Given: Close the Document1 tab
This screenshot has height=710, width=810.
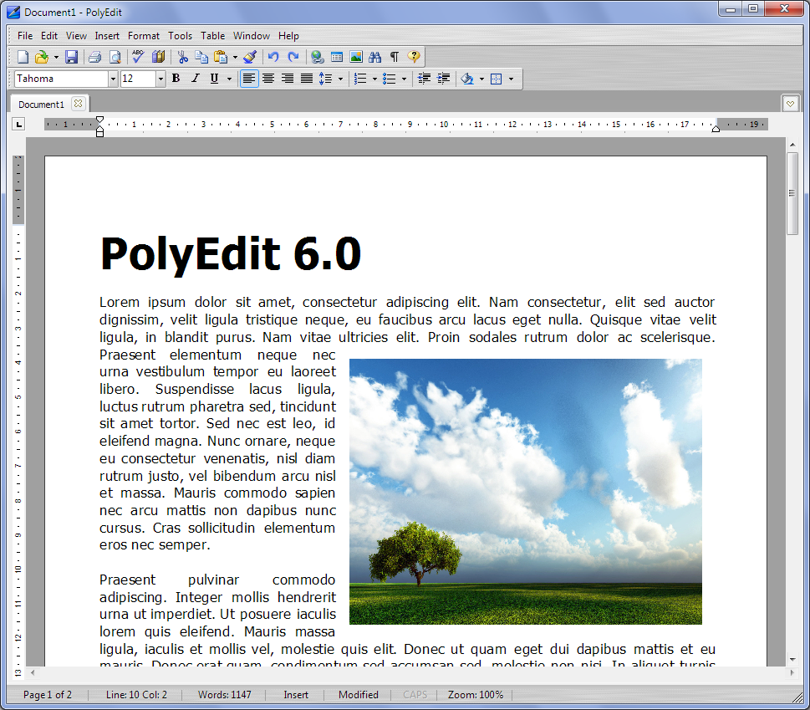Looking at the screenshot, I should (78, 104).
